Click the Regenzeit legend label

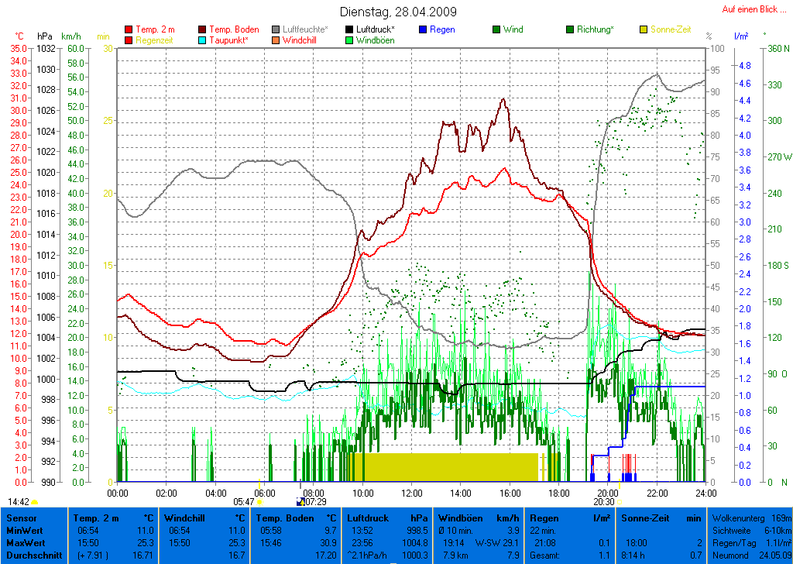pos(156,40)
